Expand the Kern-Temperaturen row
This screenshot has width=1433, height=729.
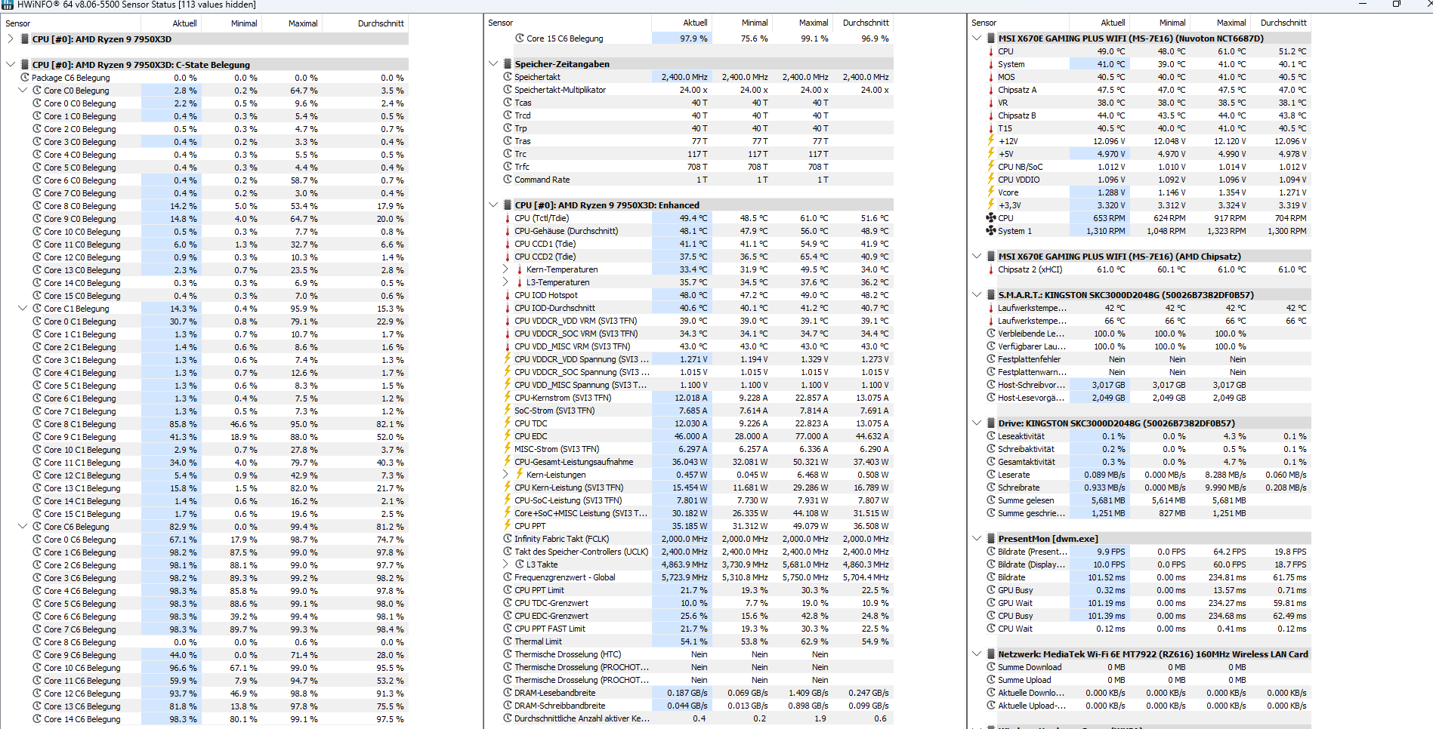tap(506, 269)
